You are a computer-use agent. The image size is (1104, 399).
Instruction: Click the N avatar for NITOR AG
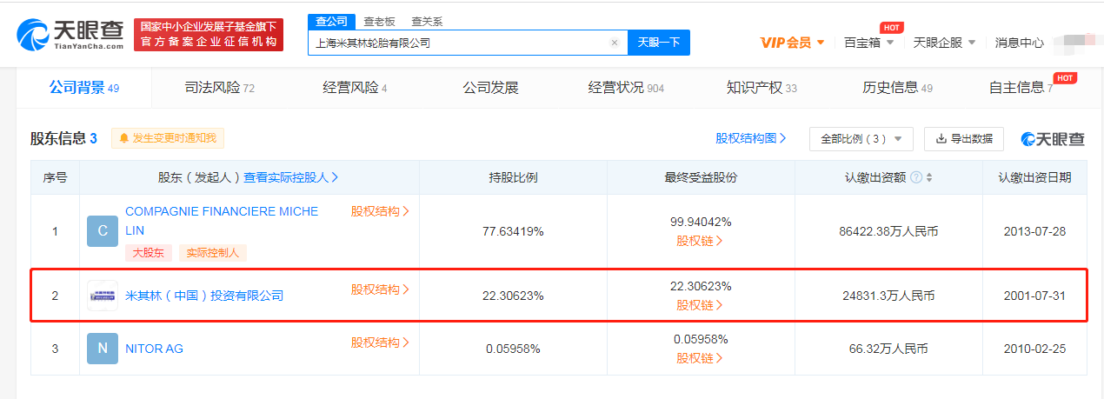(103, 349)
